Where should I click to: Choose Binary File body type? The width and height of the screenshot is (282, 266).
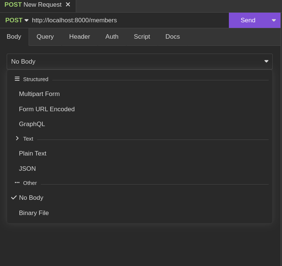pyautogui.click(x=140, y=213)
